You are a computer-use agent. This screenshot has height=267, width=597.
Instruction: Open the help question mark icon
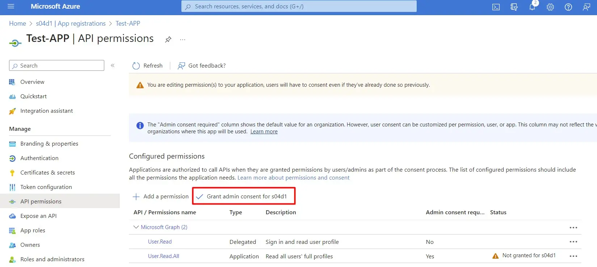[x=568, y=7]
